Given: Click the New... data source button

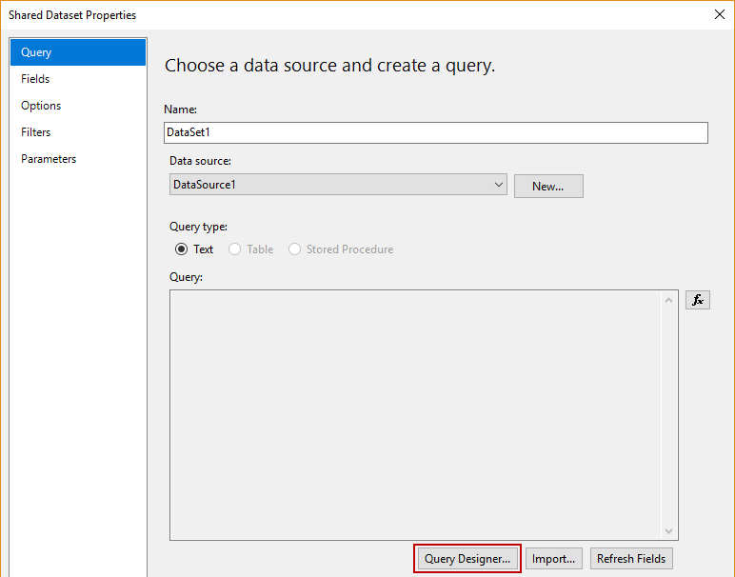Looking at the screenshot, I should (548, 186).
